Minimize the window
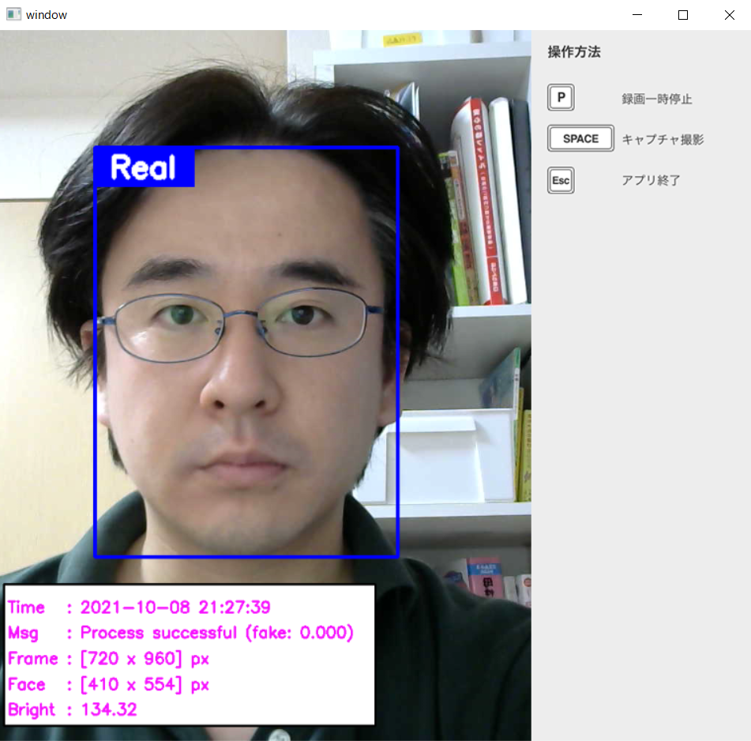751x741 pixels. tap(637, 15)
